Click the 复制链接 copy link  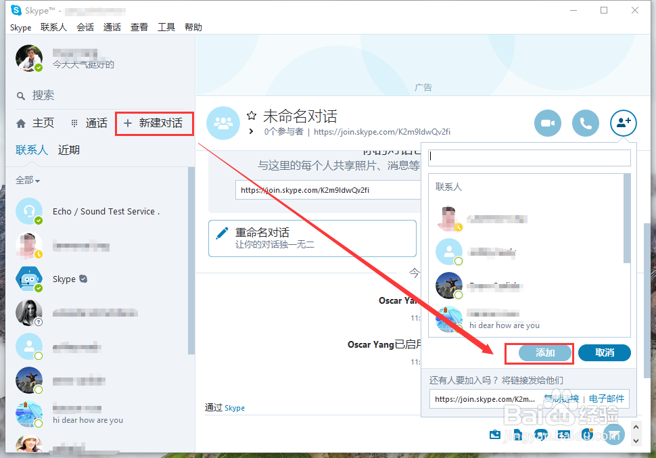561,399
